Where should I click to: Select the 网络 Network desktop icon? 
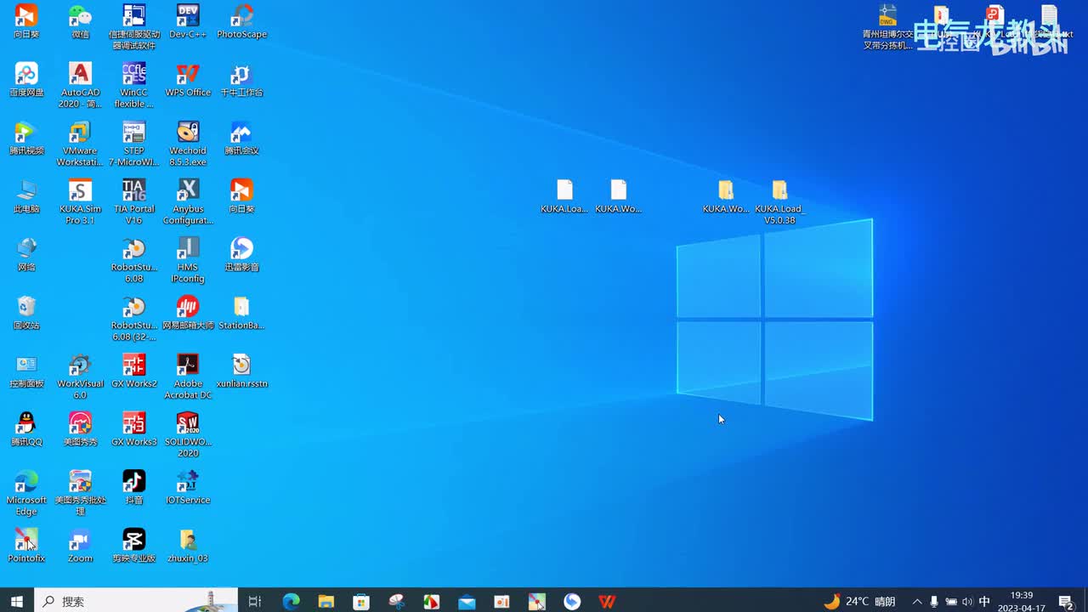click(26, 255)
